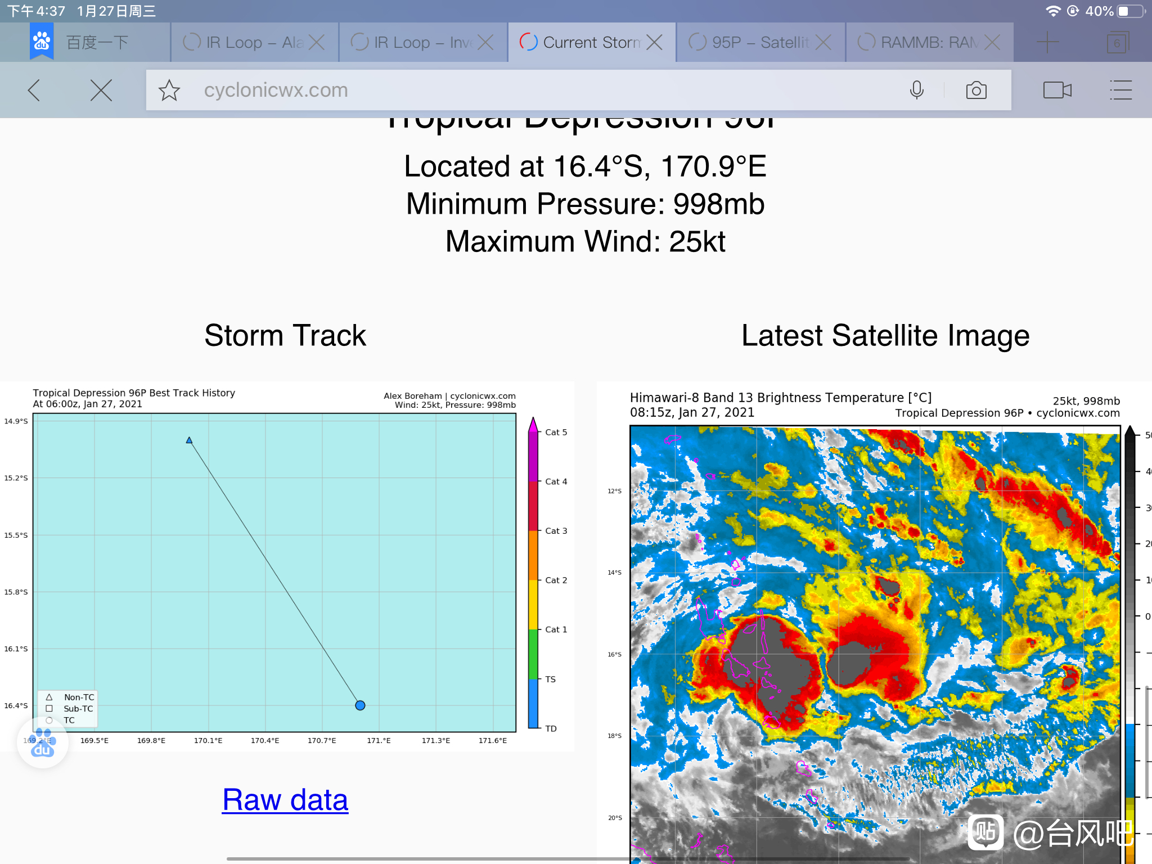Image resolution: width=1152 pixels, height=864 pixels.
Task: Open the browser menu list icon
Action: click(x=1120, y=90)
